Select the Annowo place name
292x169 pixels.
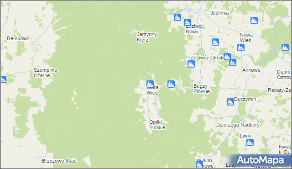pos(251,70)
